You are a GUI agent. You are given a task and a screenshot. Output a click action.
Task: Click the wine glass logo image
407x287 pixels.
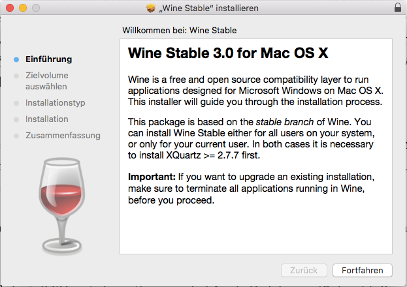tap(62, 205)
